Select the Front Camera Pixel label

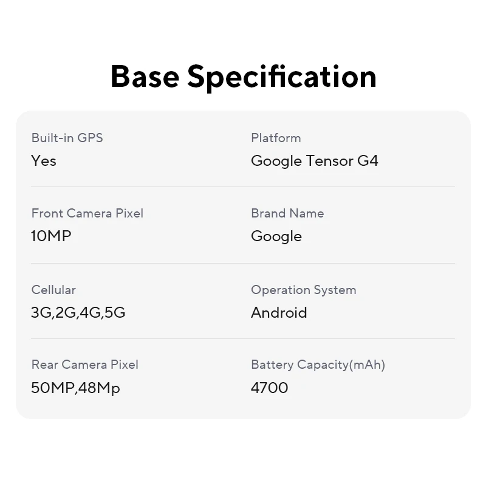87,213
